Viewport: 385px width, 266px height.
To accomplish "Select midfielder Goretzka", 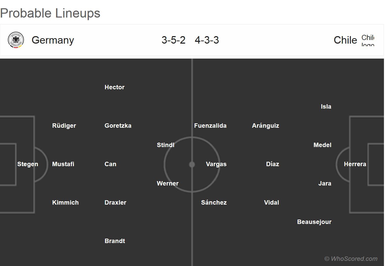I will [118, 126].
